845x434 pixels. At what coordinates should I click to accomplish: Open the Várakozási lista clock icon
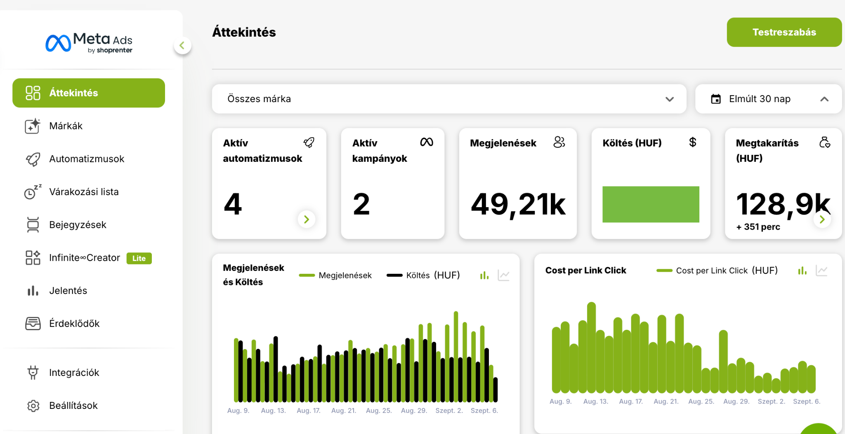[33, 192]
